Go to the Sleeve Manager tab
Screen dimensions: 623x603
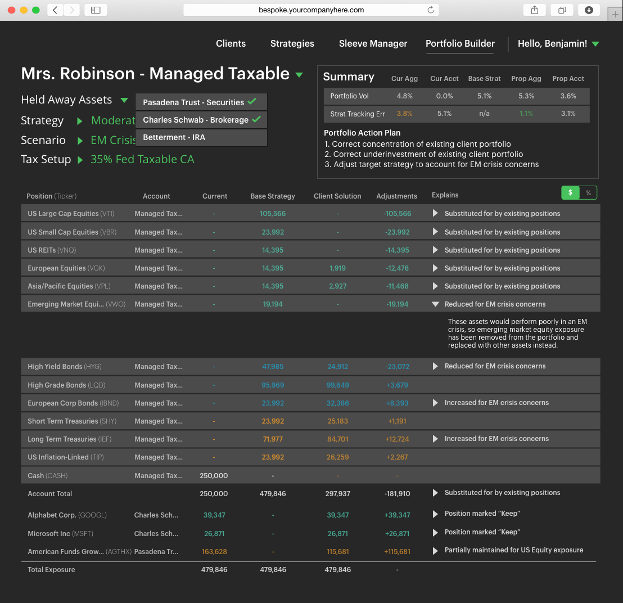coord(373,44)
